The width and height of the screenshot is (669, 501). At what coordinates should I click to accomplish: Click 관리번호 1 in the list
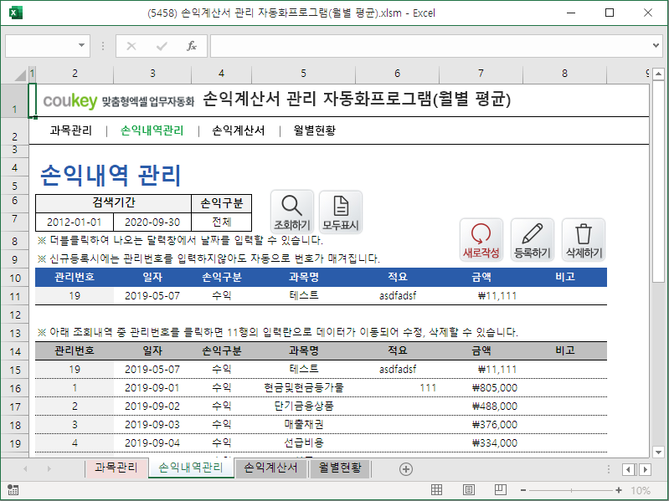tap(75, 388)
